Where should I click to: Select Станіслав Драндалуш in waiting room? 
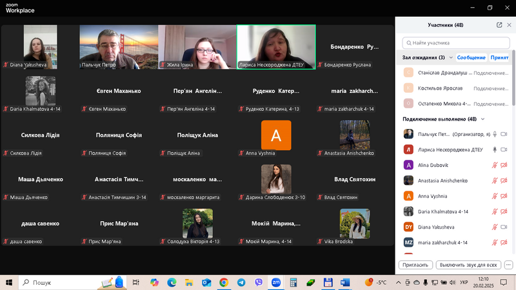click(456, 73)
